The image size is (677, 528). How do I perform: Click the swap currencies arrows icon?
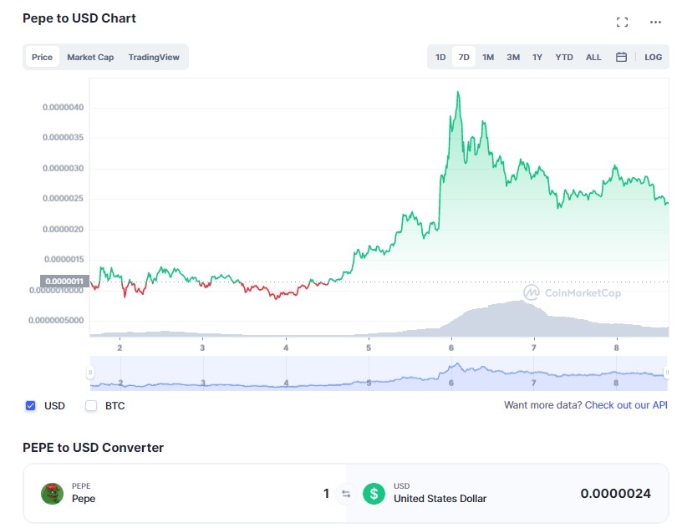[346, 494]
